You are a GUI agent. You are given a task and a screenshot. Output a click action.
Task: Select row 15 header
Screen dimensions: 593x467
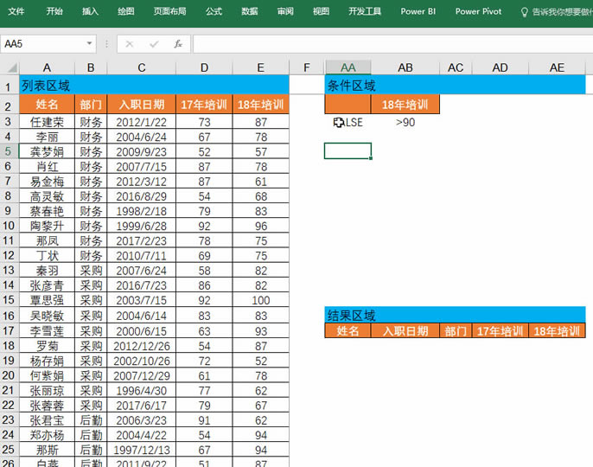click(9, 300)
